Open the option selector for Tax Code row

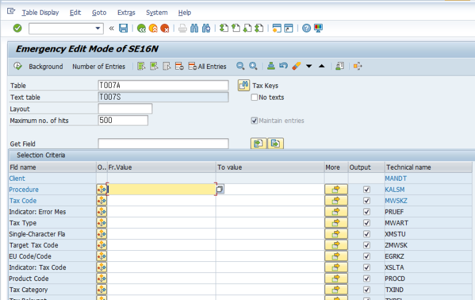coord(101,200)
